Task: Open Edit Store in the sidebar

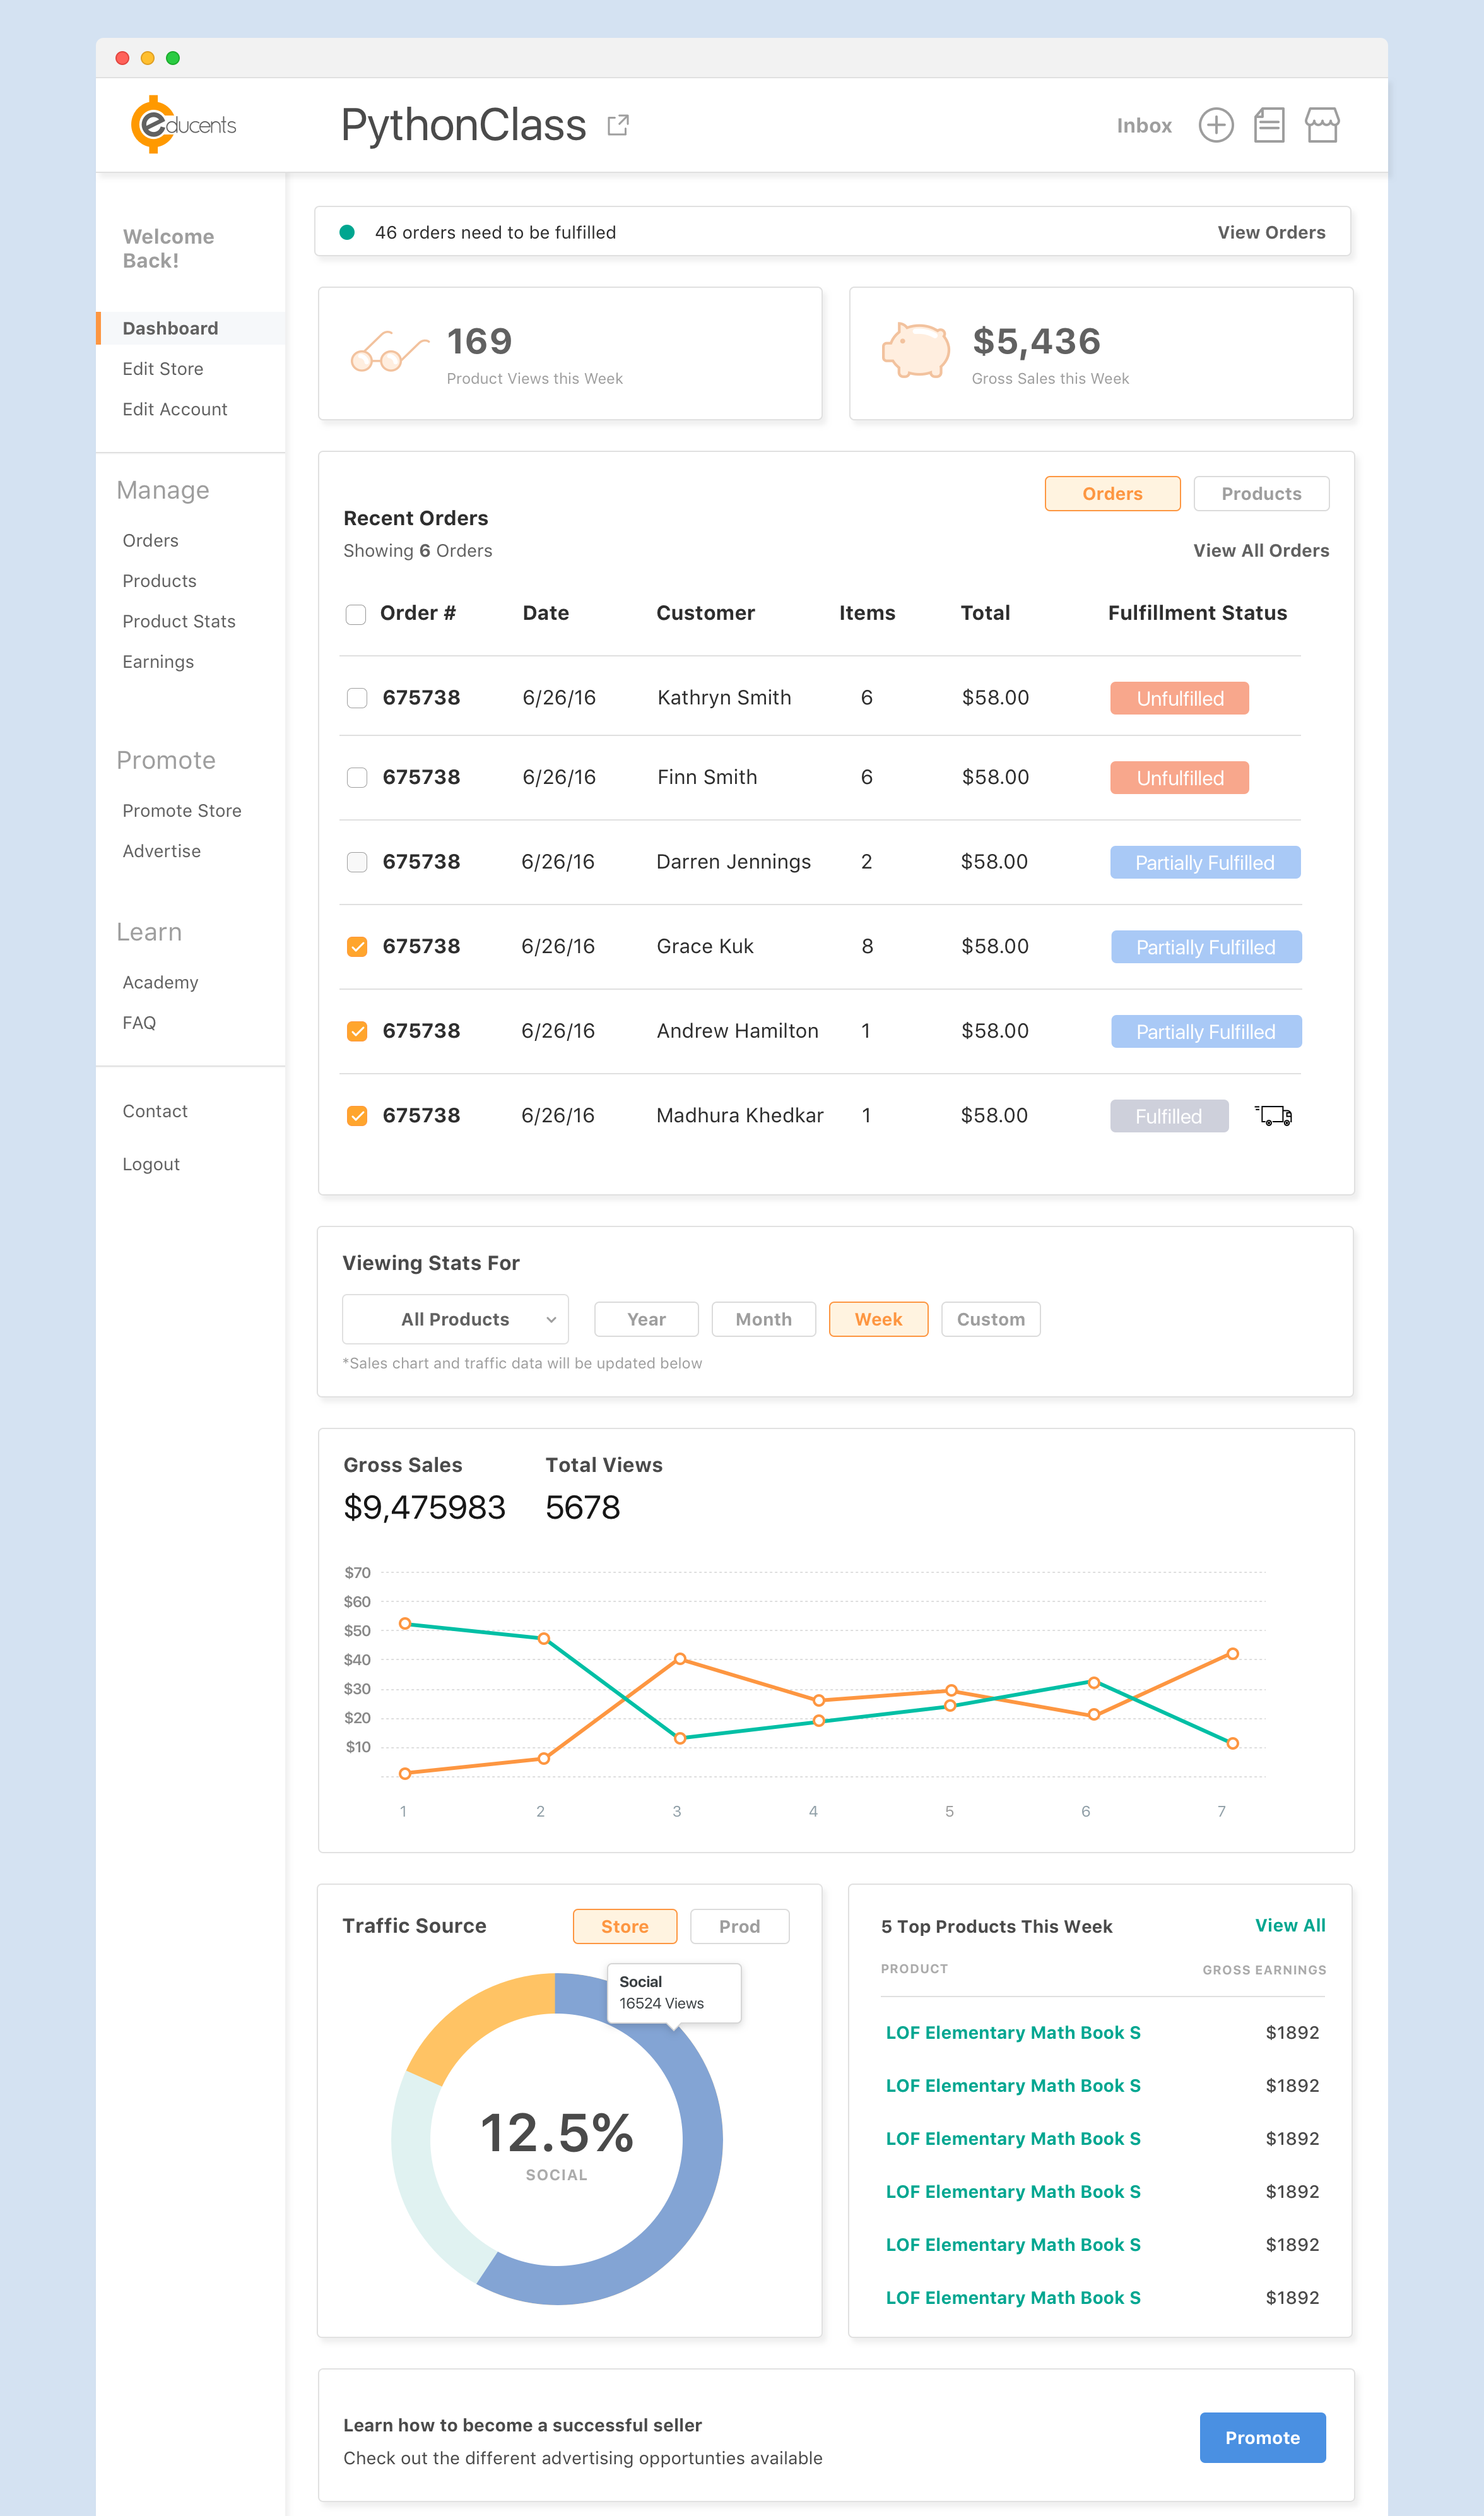Action: [x=163, y=369]
